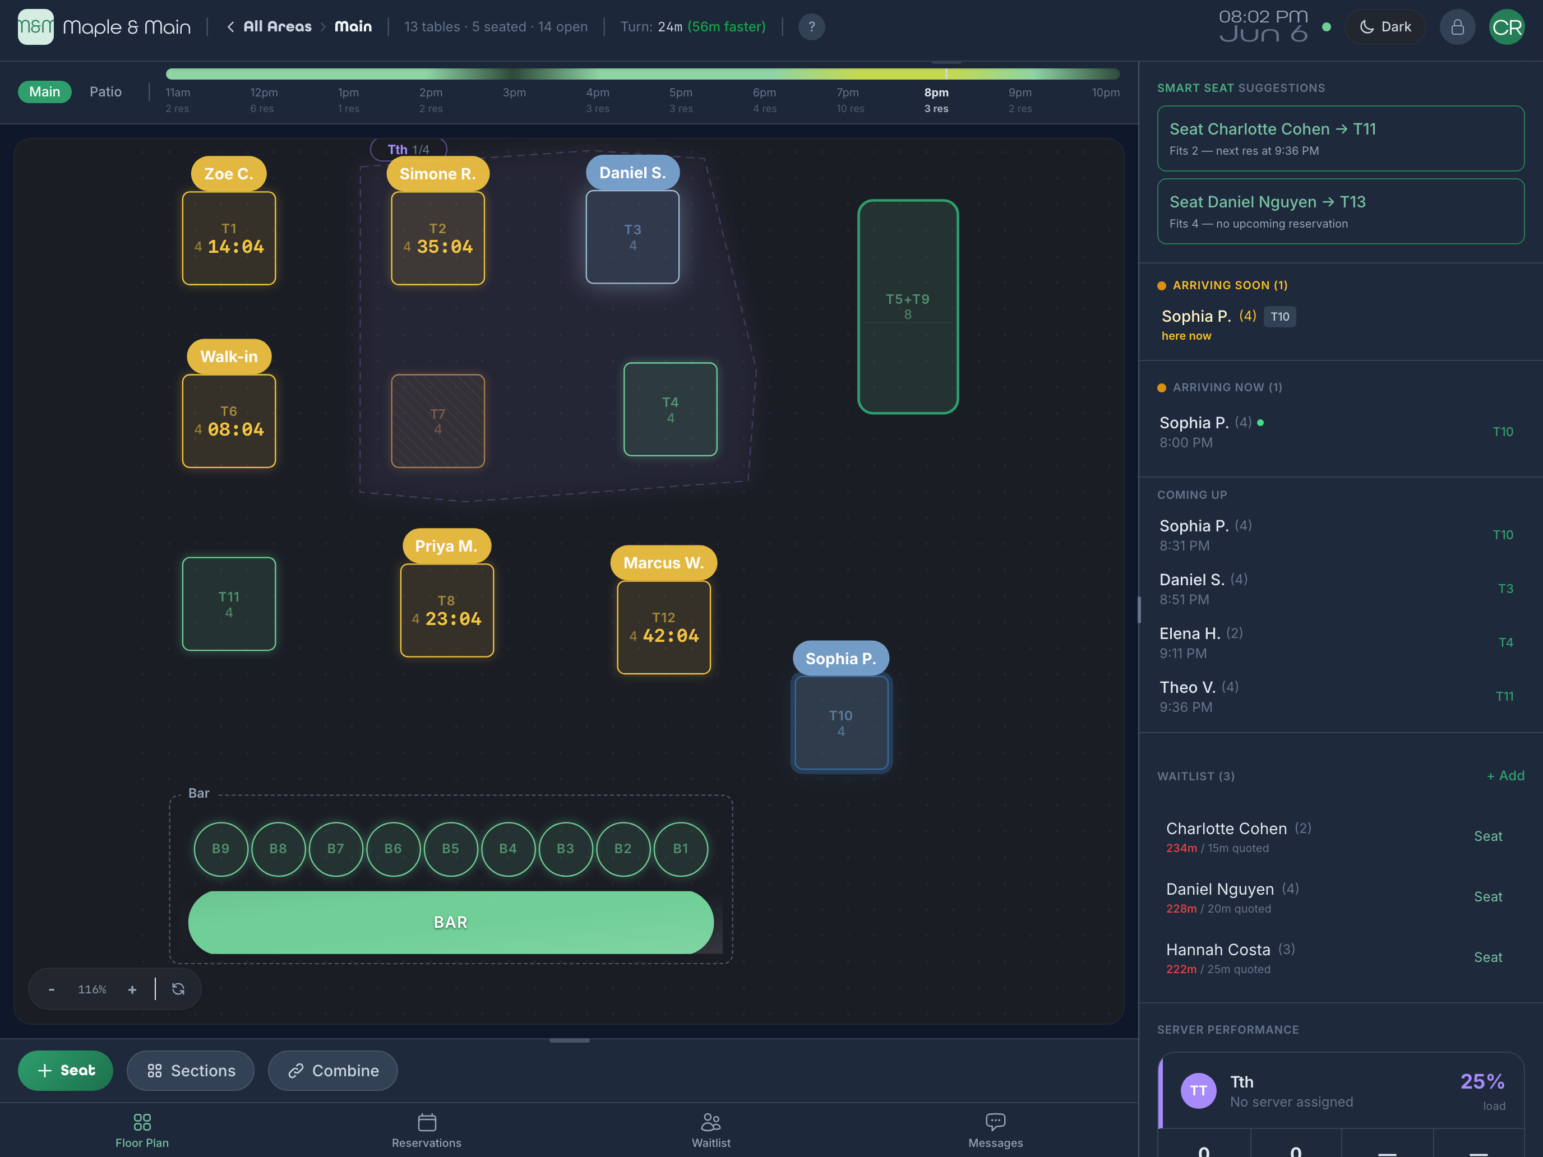Open the help question mark icon

(811, 26)
